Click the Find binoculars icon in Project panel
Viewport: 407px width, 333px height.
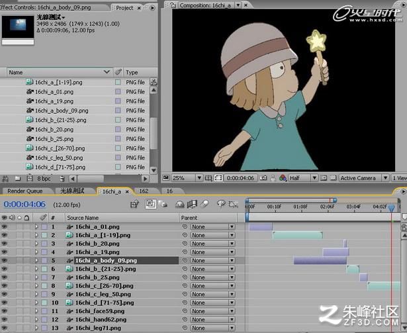pos(5,179)
